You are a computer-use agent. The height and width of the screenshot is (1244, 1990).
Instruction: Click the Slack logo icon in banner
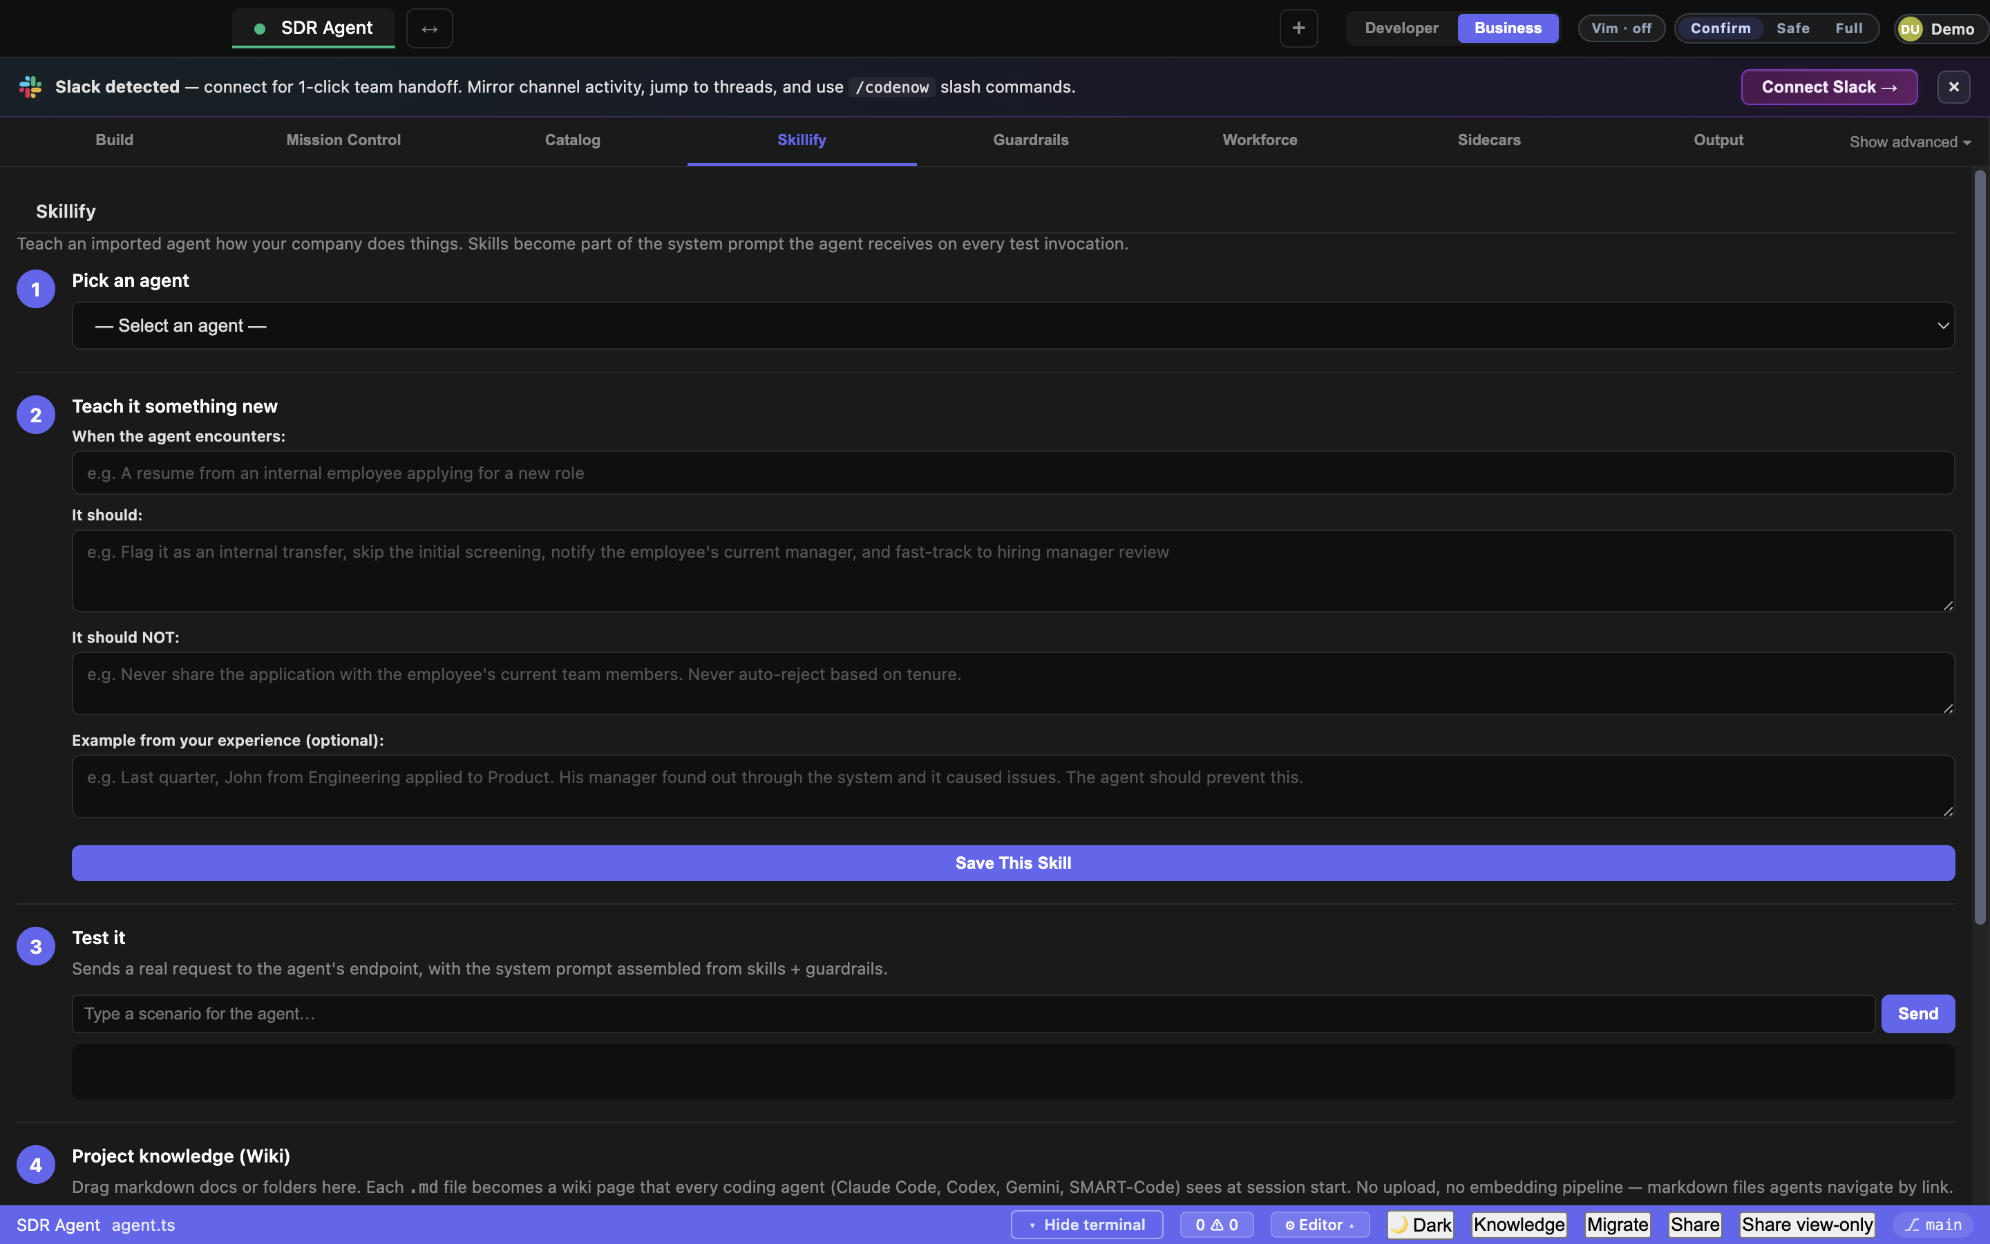pos(30,87)
